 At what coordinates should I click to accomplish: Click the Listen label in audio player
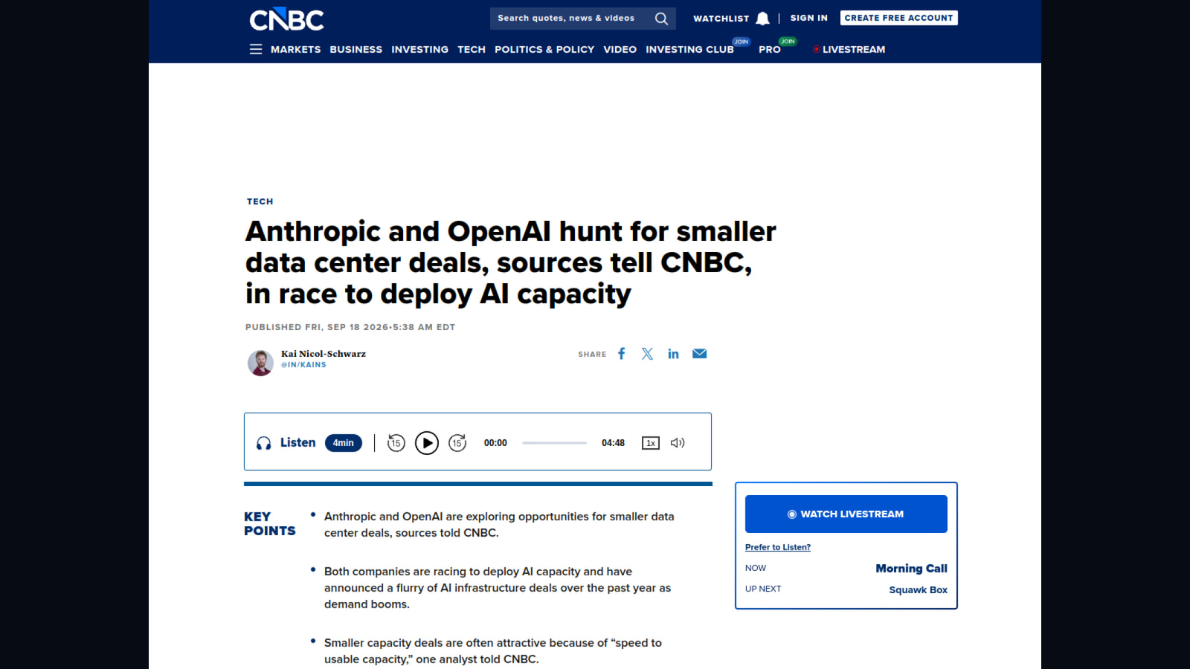(298, 442)
